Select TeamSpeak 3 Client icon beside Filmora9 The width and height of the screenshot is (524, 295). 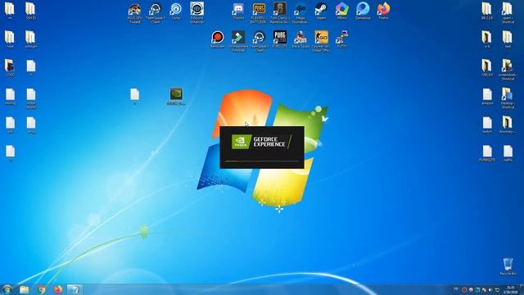tap(259, 41)
